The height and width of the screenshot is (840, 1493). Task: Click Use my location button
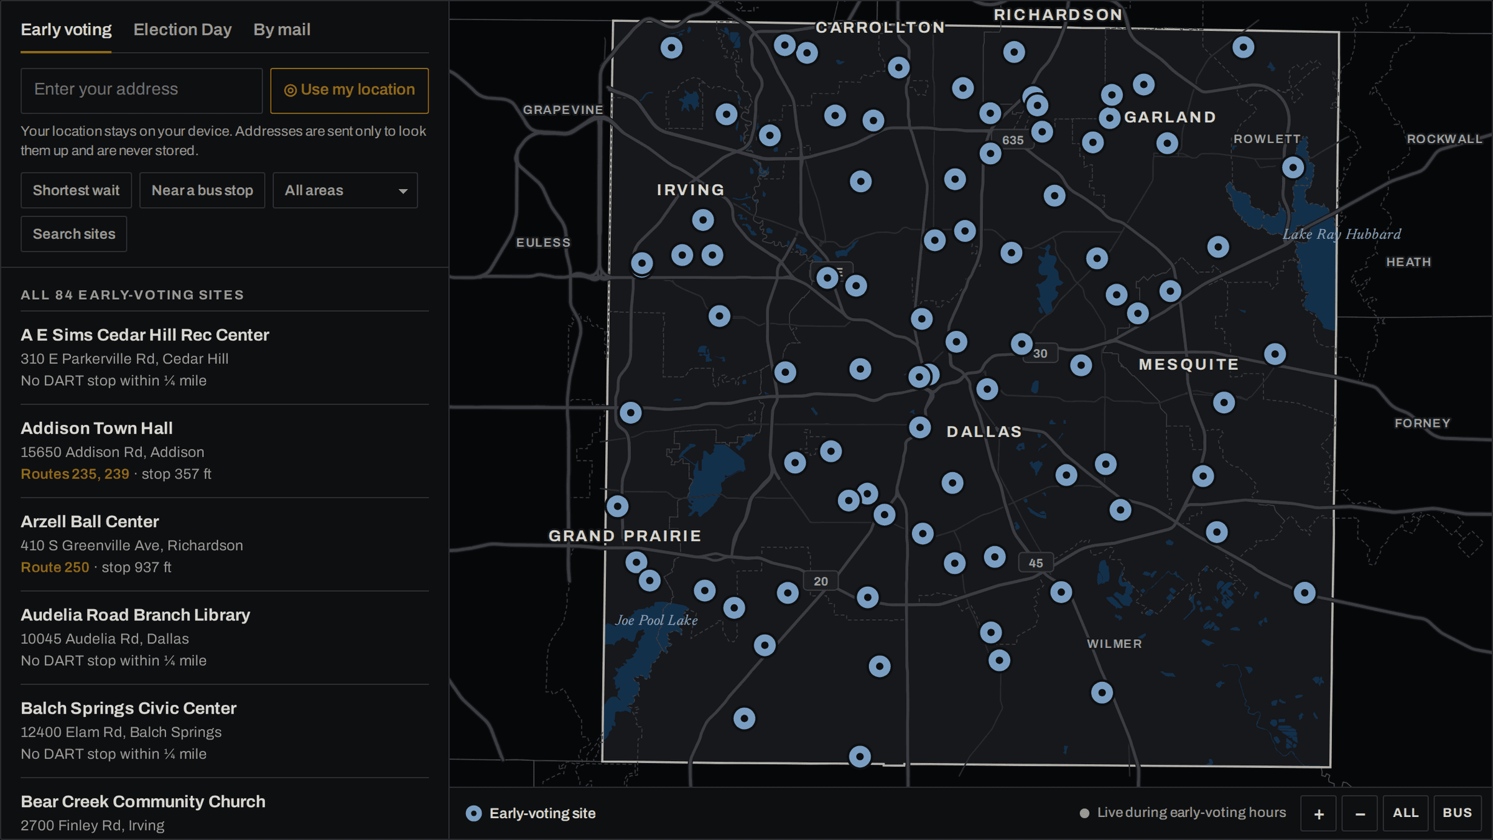pyautogui.click(x=349, y=90)
